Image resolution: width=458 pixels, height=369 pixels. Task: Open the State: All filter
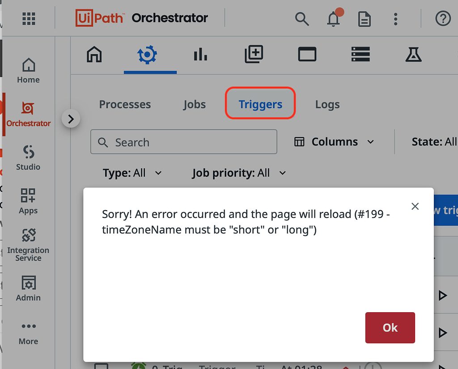click(434, 142)
